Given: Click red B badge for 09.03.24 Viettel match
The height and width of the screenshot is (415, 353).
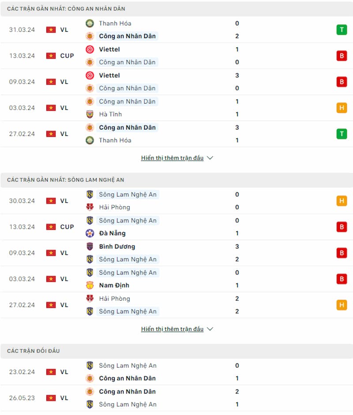Looking at the screenshot, I should pyautogui.click(x=342, y=82).
